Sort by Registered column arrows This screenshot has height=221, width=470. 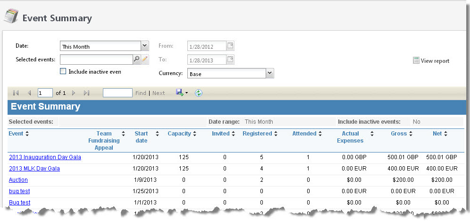point(276,134)
